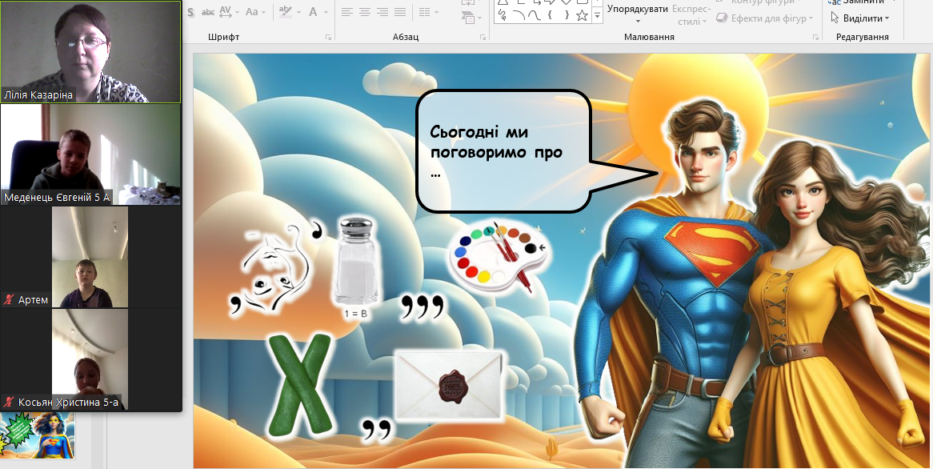The image size is (933, 469).
Task: Toggle strikethrough formatting (abc)
Action: click(x=208, y=12)
